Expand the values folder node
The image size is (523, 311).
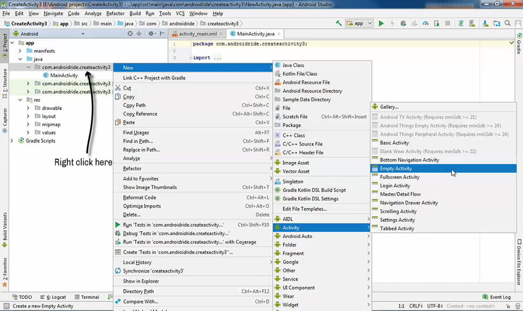click(28, 133)
